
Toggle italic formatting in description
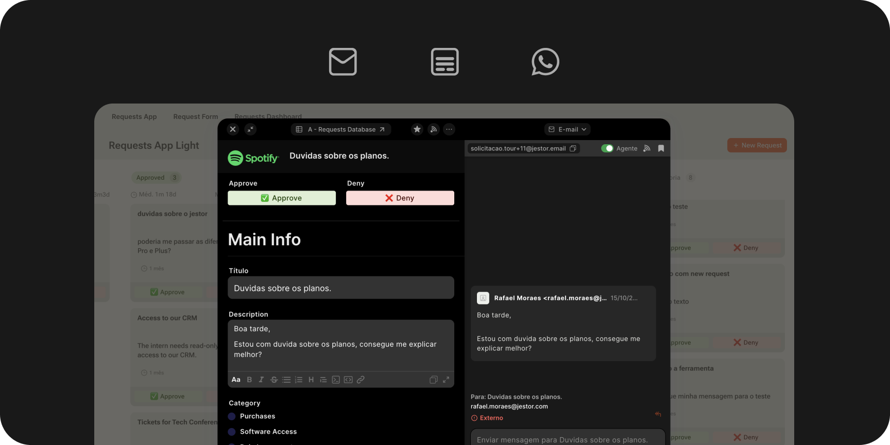(x=261, y=380)
